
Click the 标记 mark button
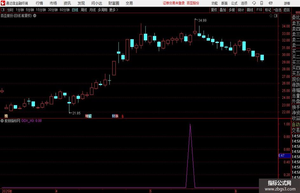coord(268,10)
